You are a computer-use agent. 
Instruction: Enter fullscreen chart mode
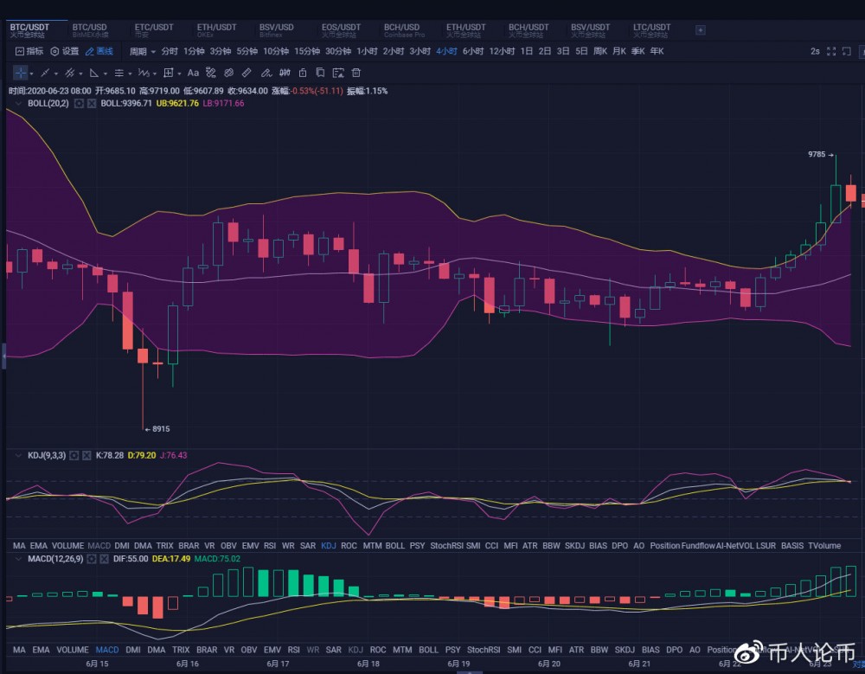pos(831,51)
